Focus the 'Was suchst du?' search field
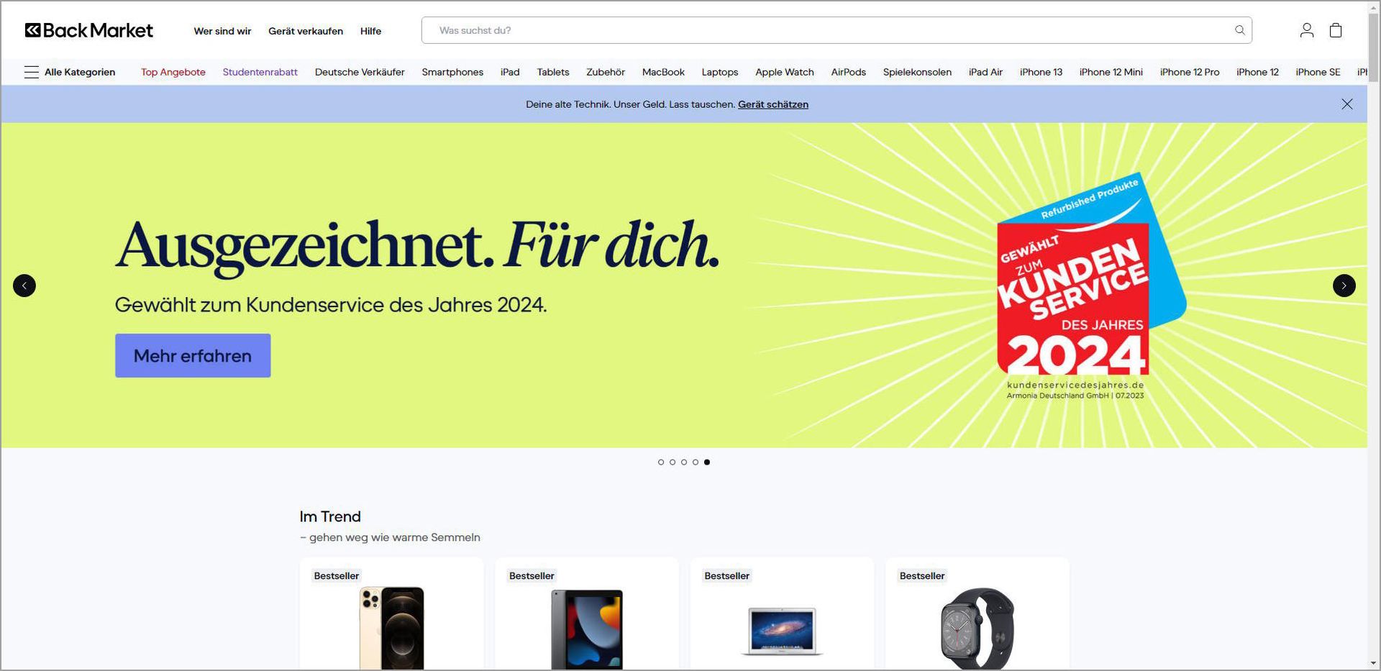Image resolution: width=1381 pixels, height=671 pixels. tap(837, 30)
